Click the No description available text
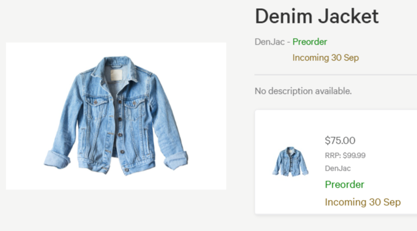This screenshot has width=417, height=231. click(x=303, y=91)
